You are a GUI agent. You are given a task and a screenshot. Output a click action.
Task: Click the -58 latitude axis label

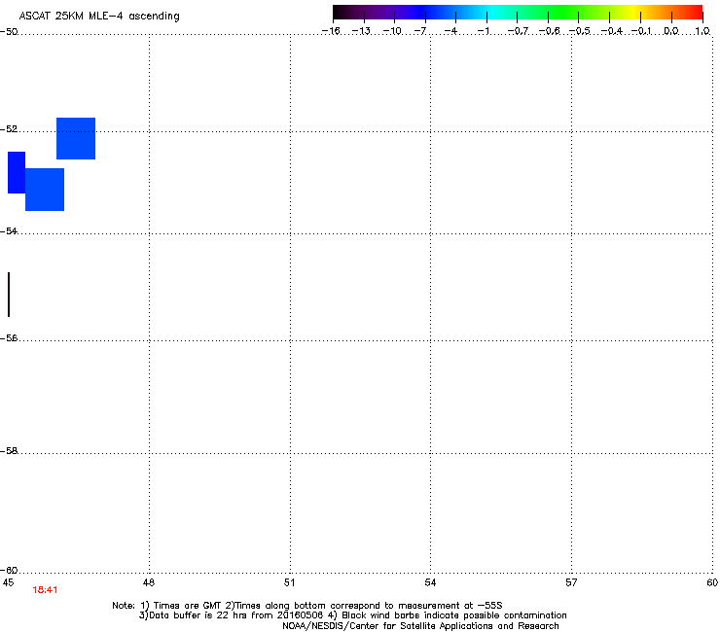[x=9, y=451]
